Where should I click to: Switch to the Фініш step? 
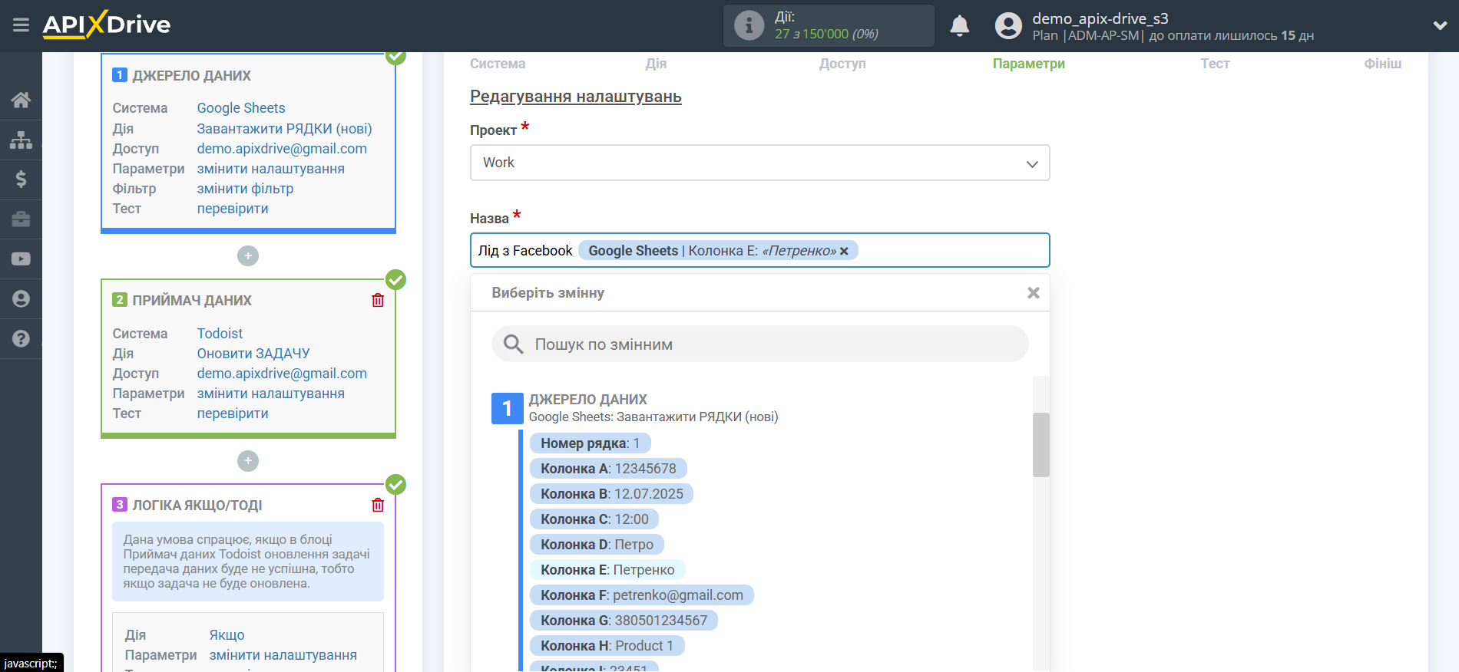point(1382,64)
